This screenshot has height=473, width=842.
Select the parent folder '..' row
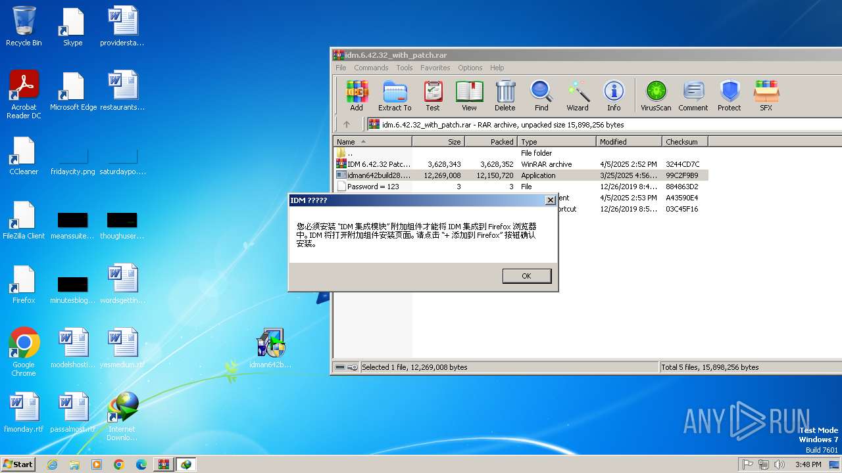click(521, 153)
